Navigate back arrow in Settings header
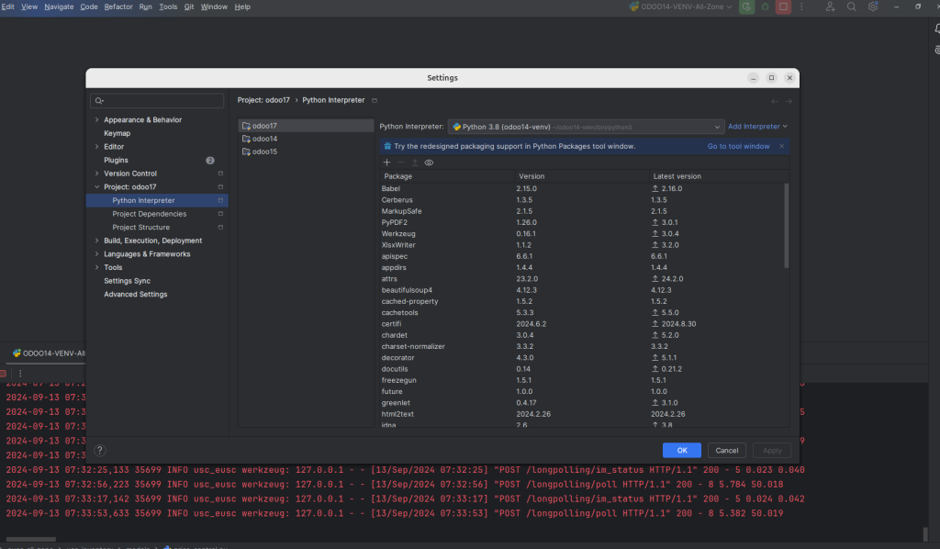 click(775, 101)
